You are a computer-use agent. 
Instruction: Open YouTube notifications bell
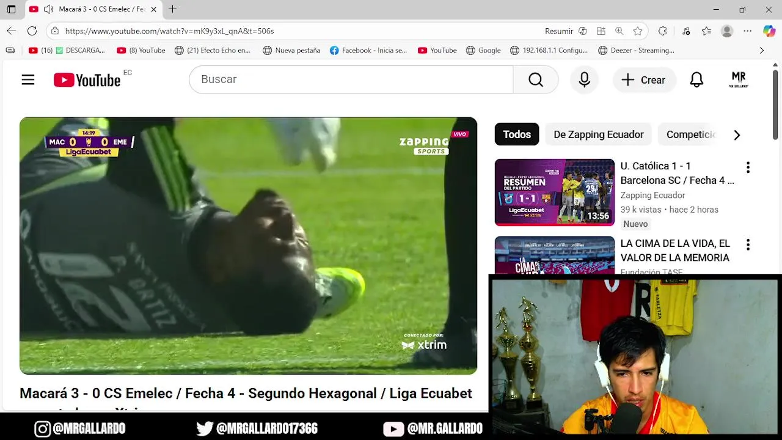[x=696, y=80]
